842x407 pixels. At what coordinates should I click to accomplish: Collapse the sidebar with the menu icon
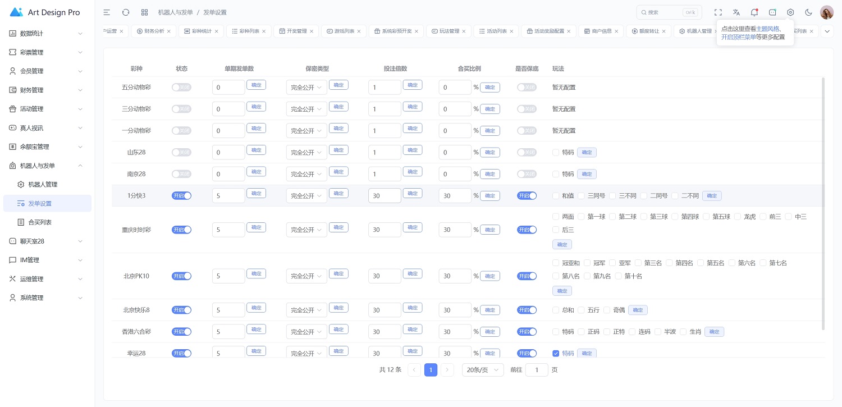[107, 12]
